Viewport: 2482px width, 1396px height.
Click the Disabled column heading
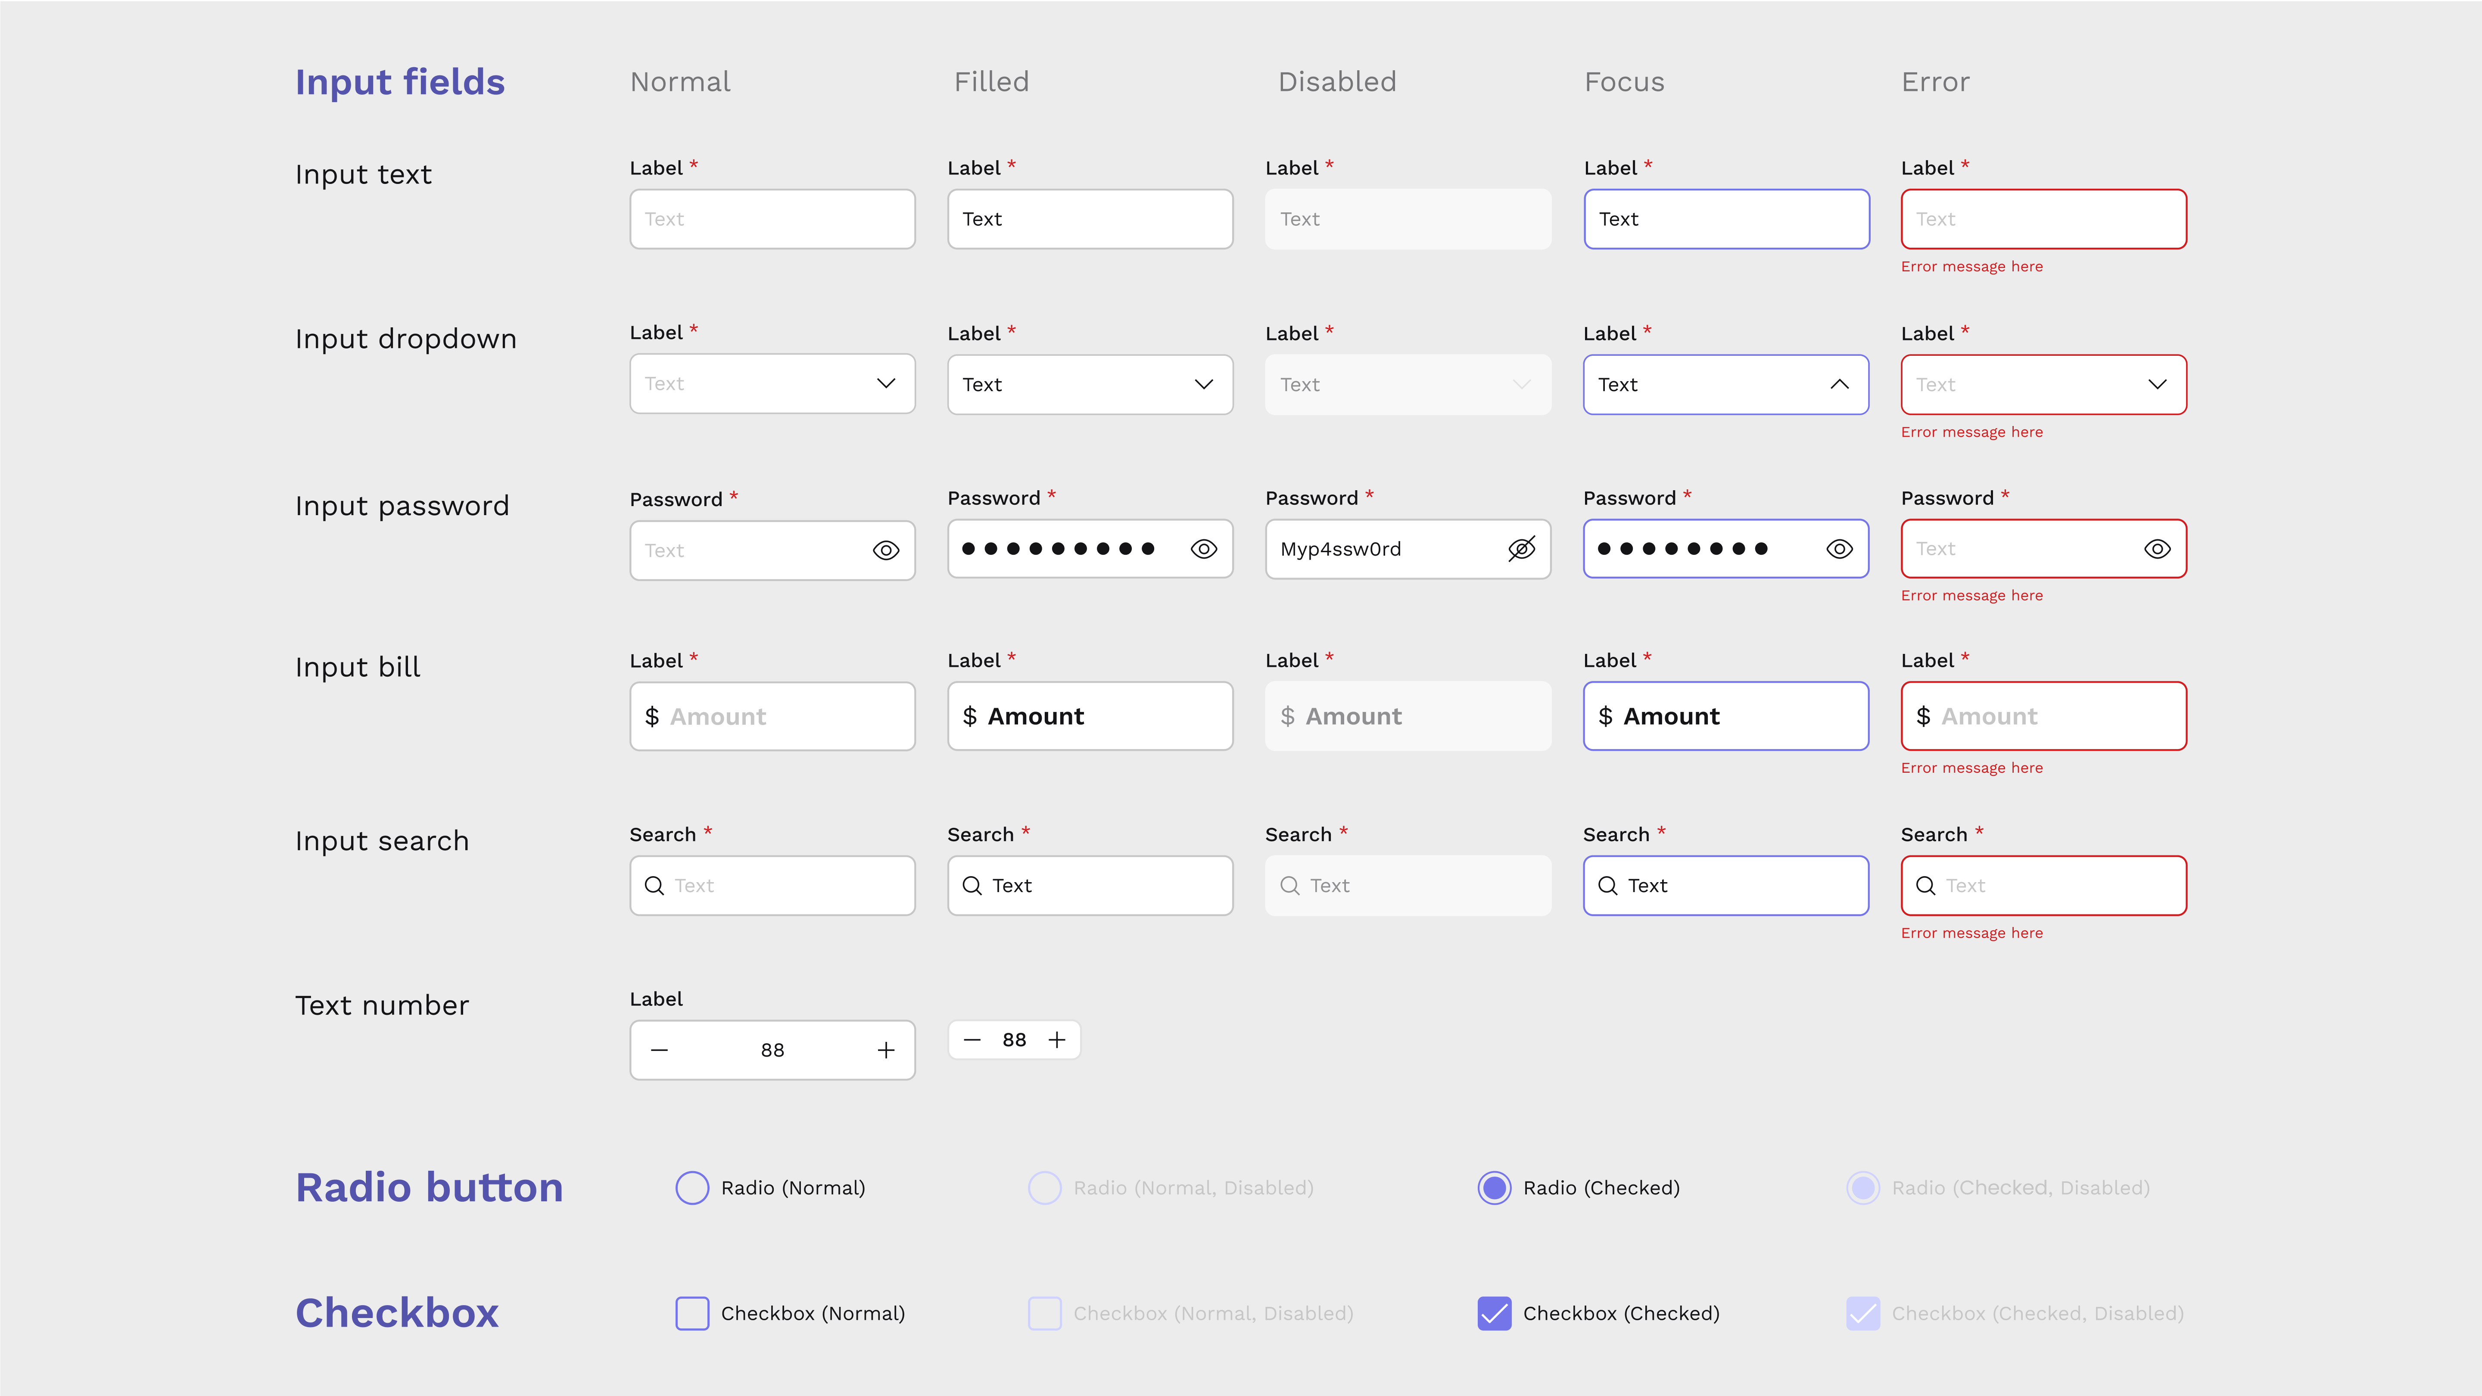click(1337, 82)
